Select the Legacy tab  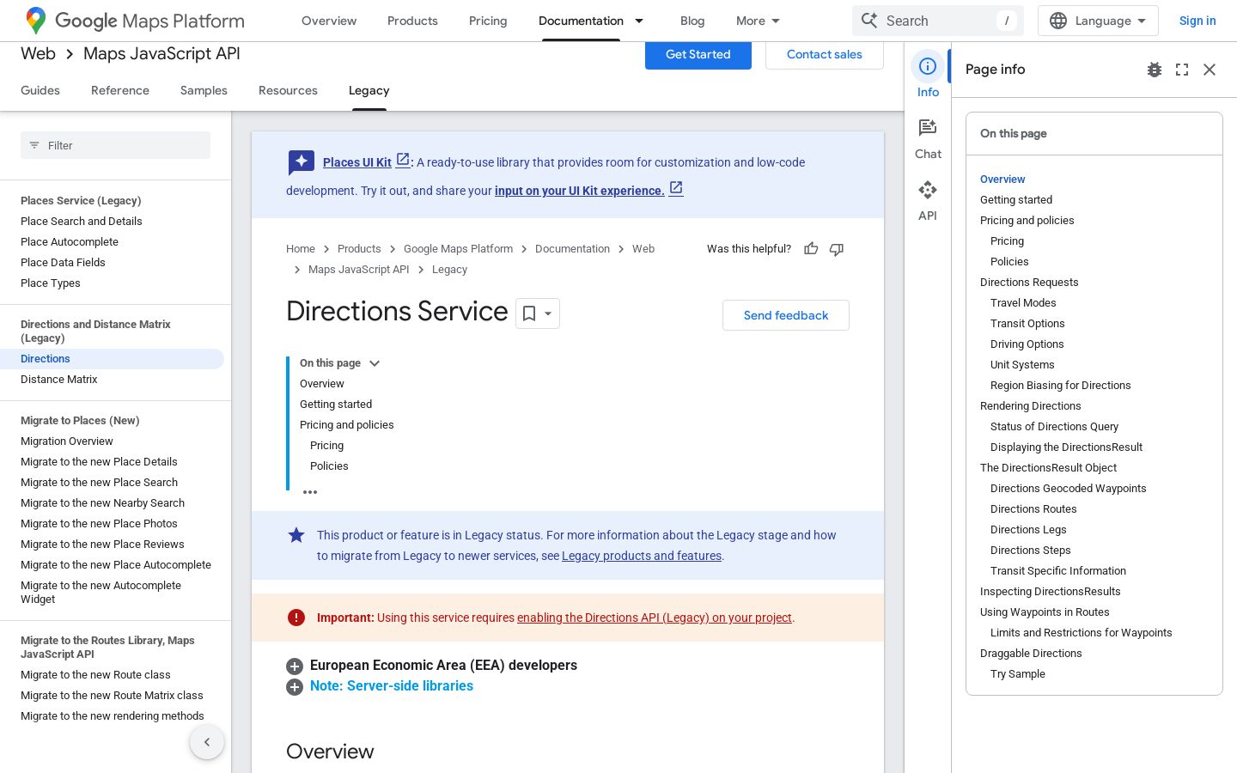point(369,90)
